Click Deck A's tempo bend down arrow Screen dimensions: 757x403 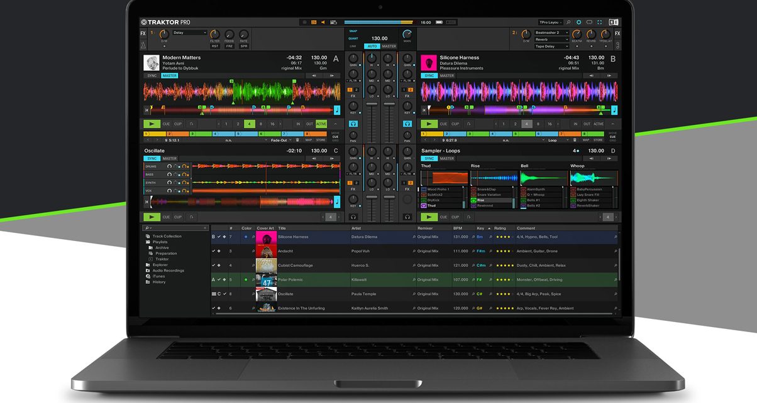314,75
